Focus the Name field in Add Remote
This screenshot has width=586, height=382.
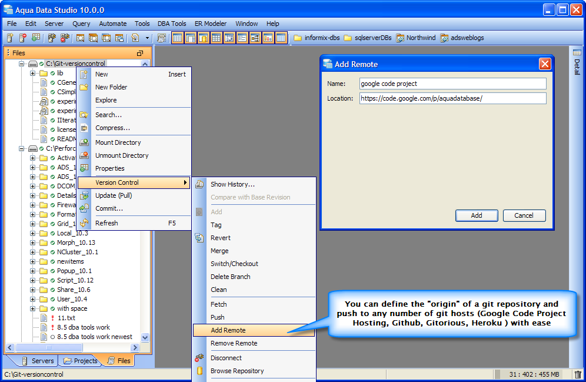coord(452,84)
